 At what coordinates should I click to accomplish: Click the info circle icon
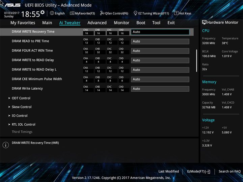(x=6, y=145)
